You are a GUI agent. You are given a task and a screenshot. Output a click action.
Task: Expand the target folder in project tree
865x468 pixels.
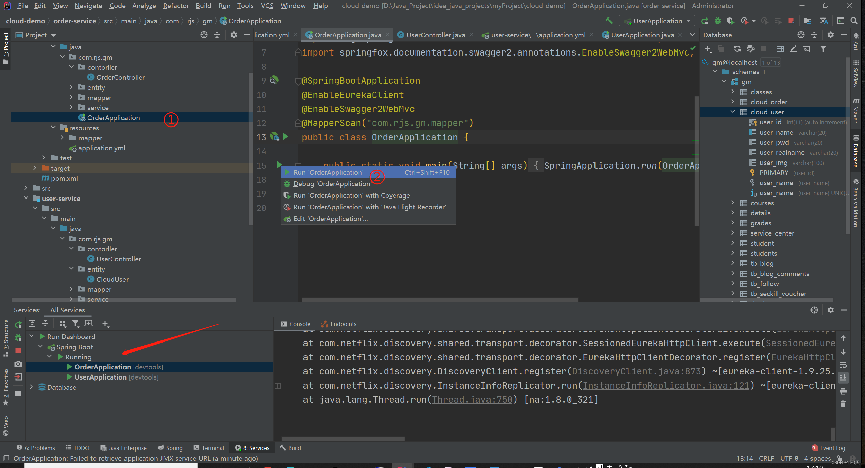coord(35,168)
